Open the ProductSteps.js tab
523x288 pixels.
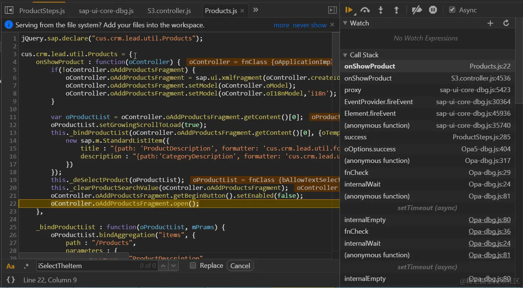(42, 11)
